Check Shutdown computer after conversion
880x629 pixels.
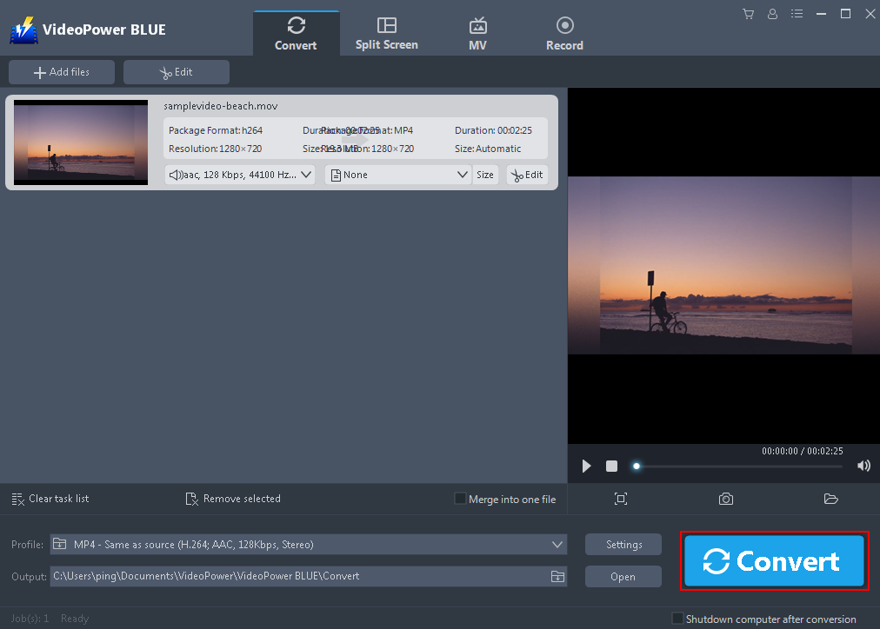(677, 618)
